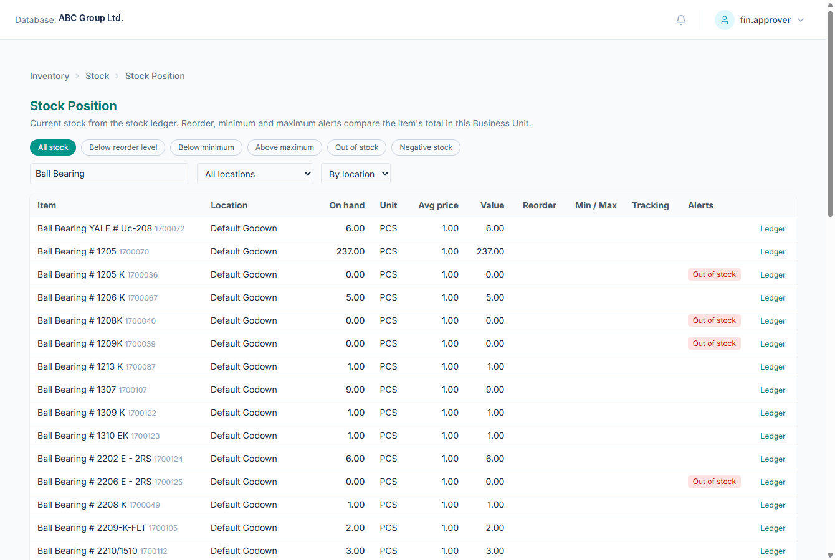Open Ledger for Ball Bearing # 1208K
The height and width of the screenshot is (560, 835).
(x=773, y=321)
